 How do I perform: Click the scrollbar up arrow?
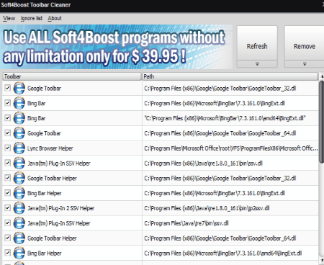322,76
